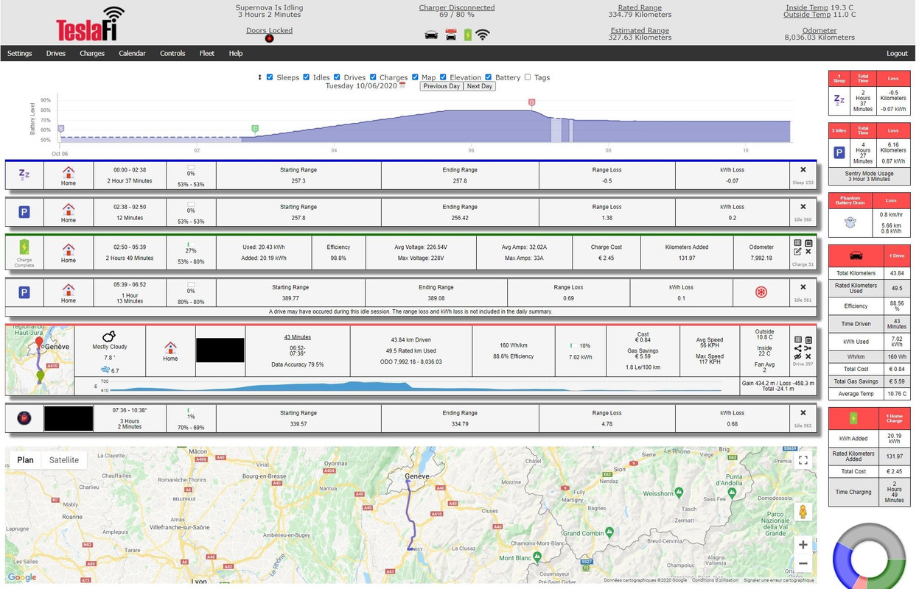Image resolution: width=919 pixels, height=589 pixels.
Task: Open the drive route map thumbnail
Action: tap(40, 361)
